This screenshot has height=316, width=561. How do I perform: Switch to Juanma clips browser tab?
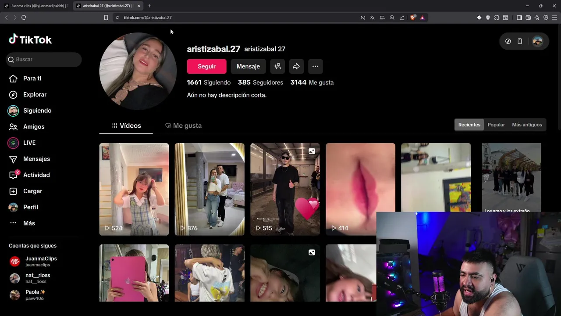[x=37, y=6]
